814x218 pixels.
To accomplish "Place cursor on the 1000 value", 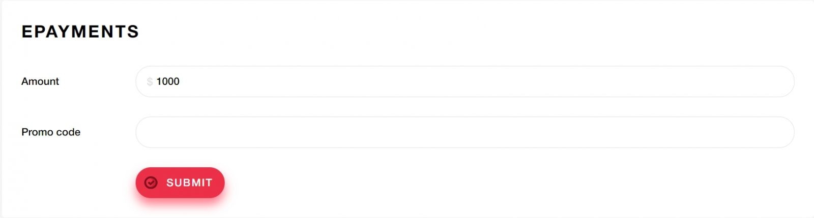I will pos(168,82).
